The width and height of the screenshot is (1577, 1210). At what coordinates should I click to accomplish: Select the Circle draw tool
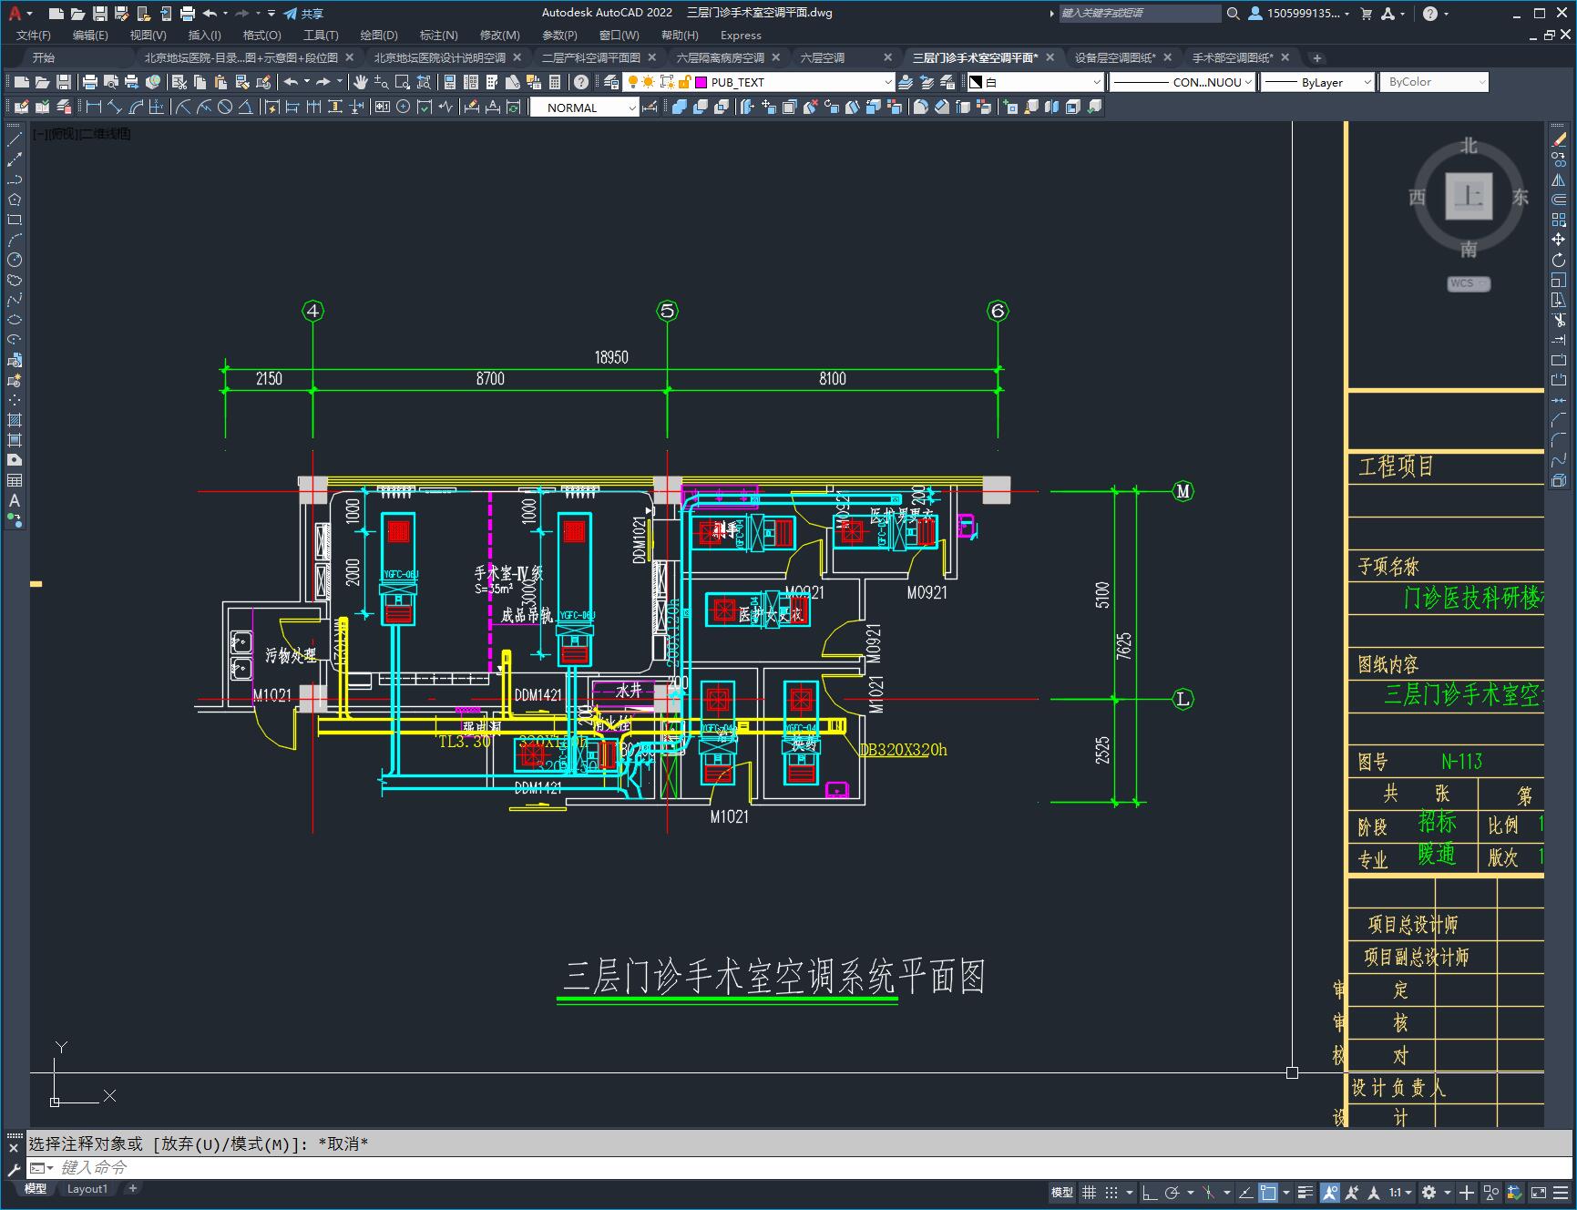pyautogui.click(x=15, y=260)
